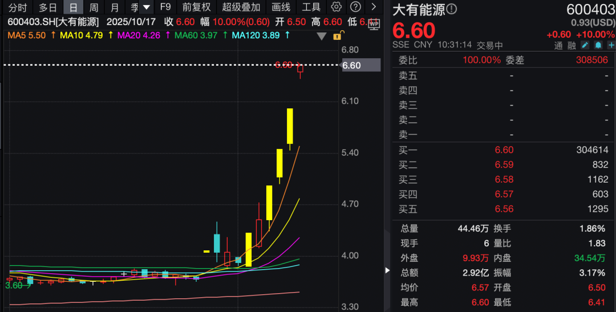Click the help question mark icon
The height and width of the screenshot is (312, 616).
coord(355,7)
